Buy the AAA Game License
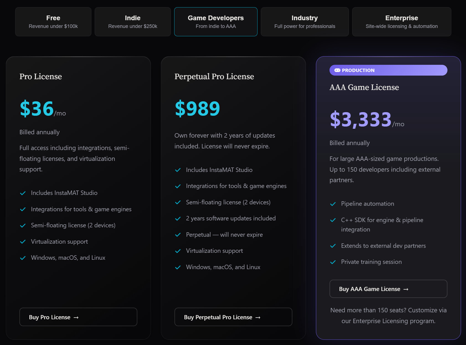Screen dimensions: 466x345 point(388,289)
